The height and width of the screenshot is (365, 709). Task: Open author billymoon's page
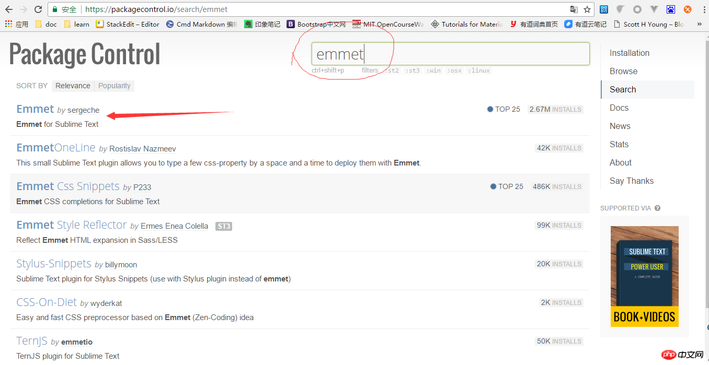pyautogui.click(x=121, y=265)
